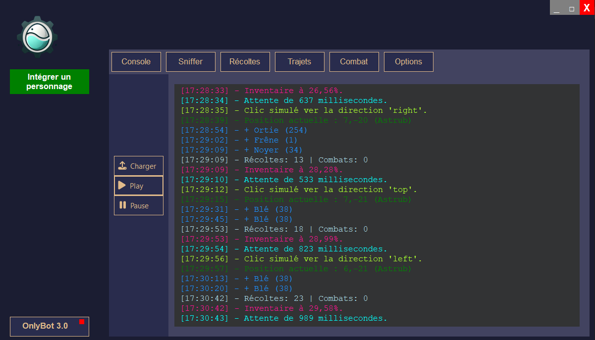Click the play triangle icon

point(122,186)
